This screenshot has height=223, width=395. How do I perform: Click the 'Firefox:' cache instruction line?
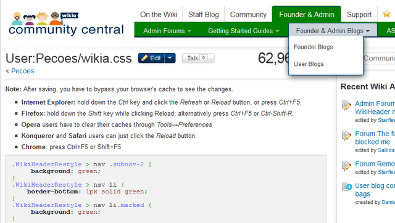click(x=157, y=113)
